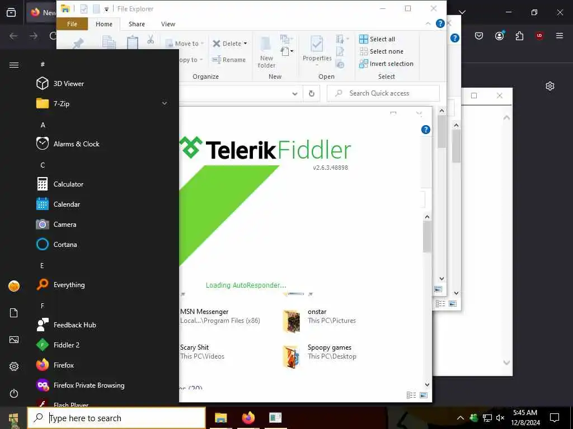
Task: Open Documents from Start sidebar
Action: (x=14, y=313)
